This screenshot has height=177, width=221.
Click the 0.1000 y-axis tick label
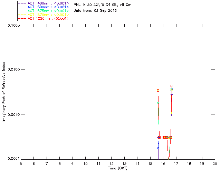pos(13,25)
